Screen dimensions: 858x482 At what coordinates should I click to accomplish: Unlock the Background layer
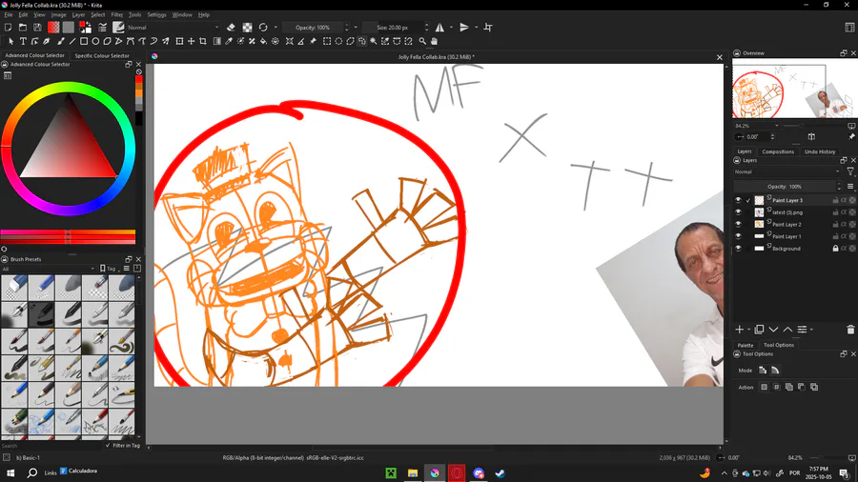(835, 249)
